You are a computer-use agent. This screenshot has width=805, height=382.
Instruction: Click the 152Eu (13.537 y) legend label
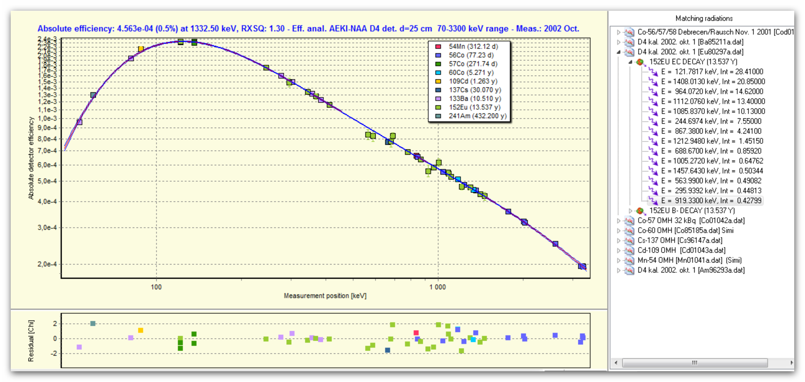475,107
